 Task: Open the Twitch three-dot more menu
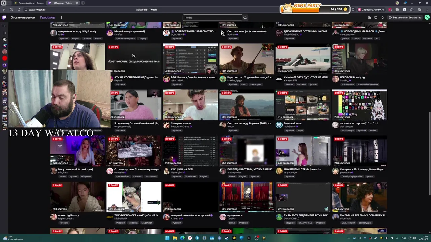click(x=61, y=17)
